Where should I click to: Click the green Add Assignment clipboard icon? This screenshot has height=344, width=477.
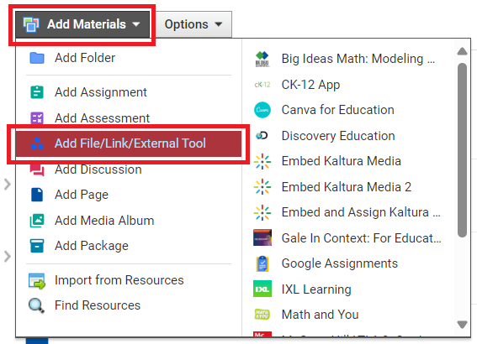37,92
